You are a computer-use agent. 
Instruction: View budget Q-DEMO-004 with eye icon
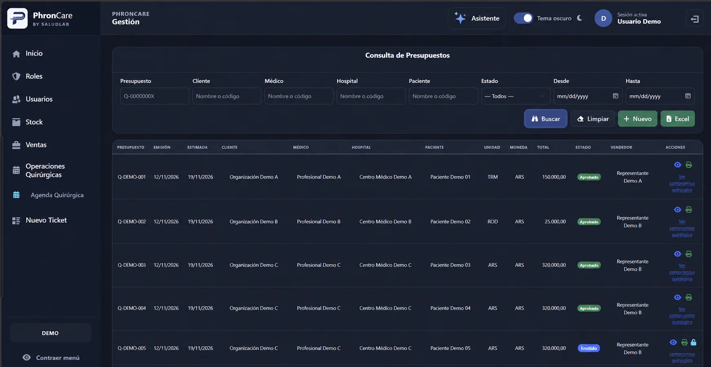pos(678,298)
